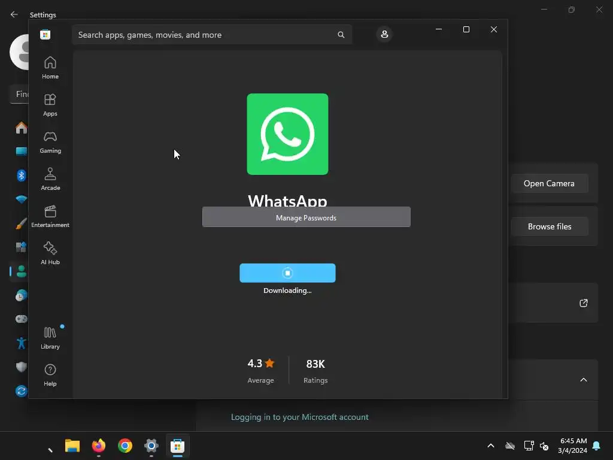Open the Library in Store sidebar
The width and height of the screenshot is (613, 460).
coord(50,338)
